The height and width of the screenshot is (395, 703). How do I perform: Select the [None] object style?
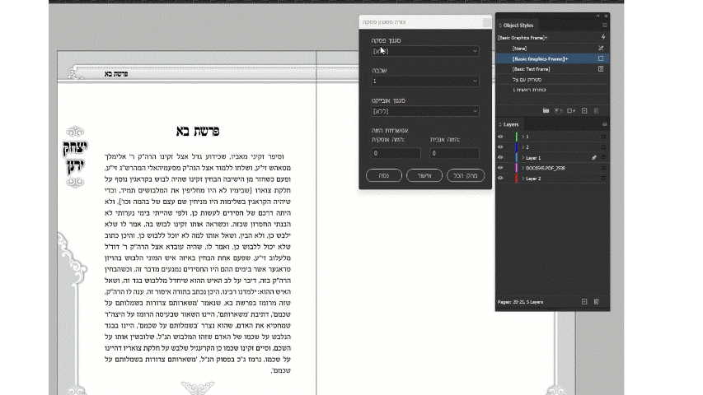552,48
